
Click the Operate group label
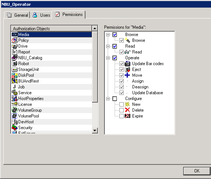132,58
